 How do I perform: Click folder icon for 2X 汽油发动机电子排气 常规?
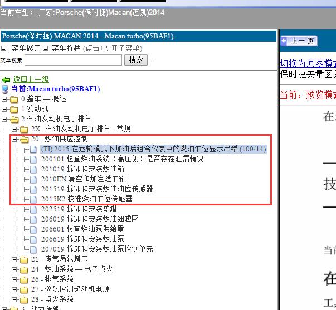(x=24, y=129)
